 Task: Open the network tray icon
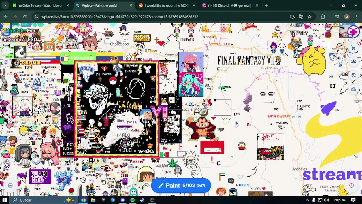pos(320,200)
